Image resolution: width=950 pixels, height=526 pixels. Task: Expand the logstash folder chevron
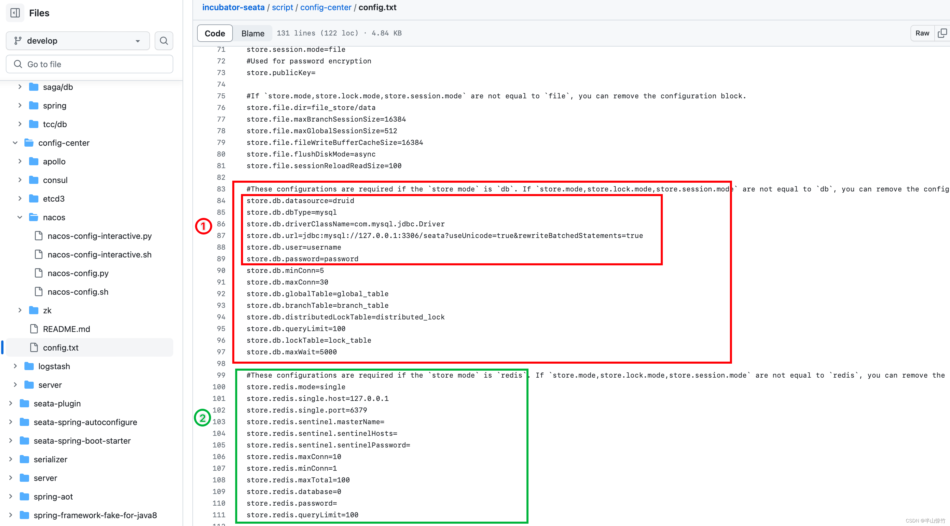pyautogui.click(x=15, y=366)
